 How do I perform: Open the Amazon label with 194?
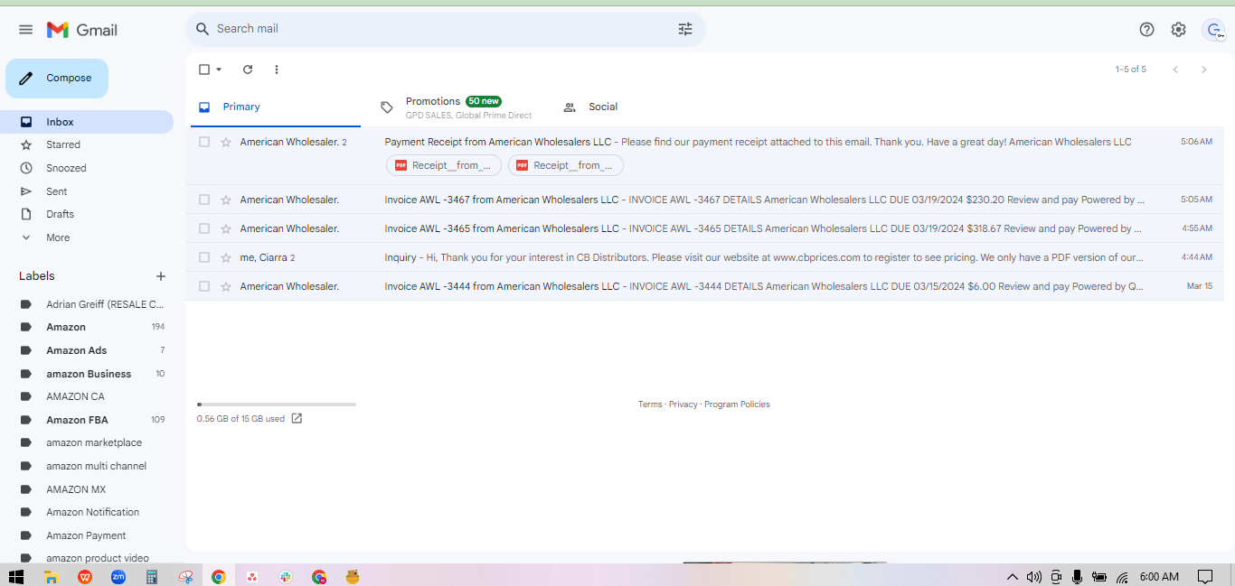[x=87, y=327]
